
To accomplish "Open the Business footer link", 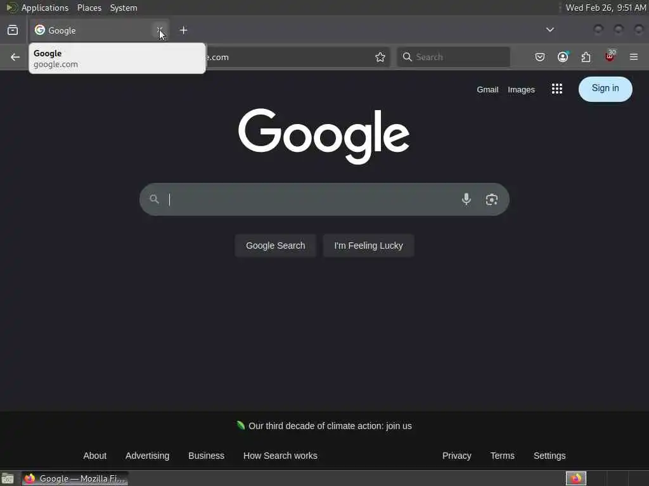I will point(206,456).
